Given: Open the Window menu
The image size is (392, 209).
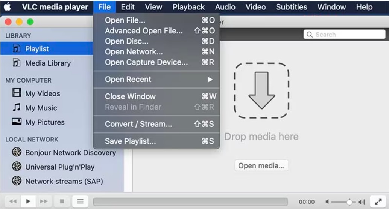Looking at the screenshot, I should click(331, 7).
